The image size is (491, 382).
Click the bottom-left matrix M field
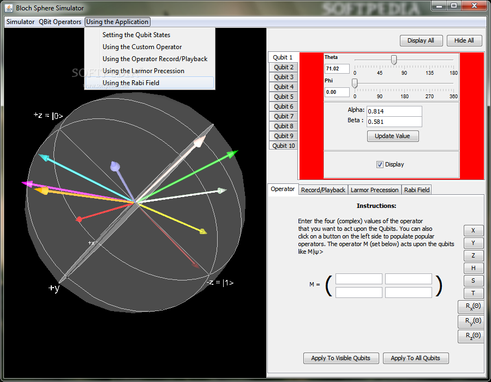[x=359, y=293]
